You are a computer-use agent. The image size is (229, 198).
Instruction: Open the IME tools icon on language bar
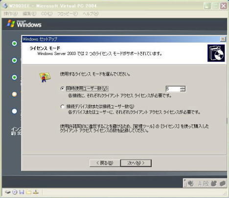(x=223, y=183)
